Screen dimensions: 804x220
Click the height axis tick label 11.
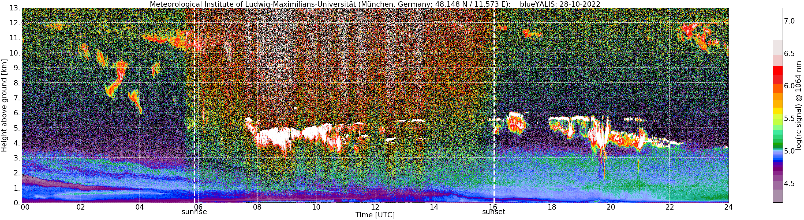pos(15,38)
